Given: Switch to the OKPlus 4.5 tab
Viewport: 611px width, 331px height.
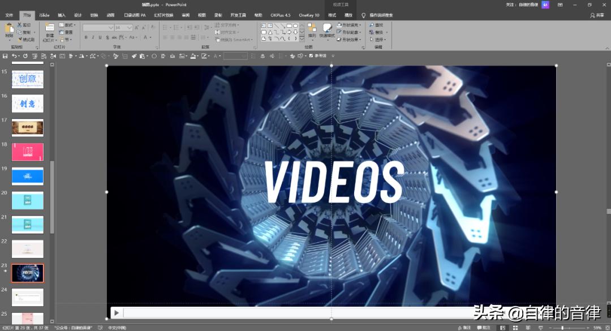Looking at the screenshot, I should pyautogui.click(x=280, y=15).
